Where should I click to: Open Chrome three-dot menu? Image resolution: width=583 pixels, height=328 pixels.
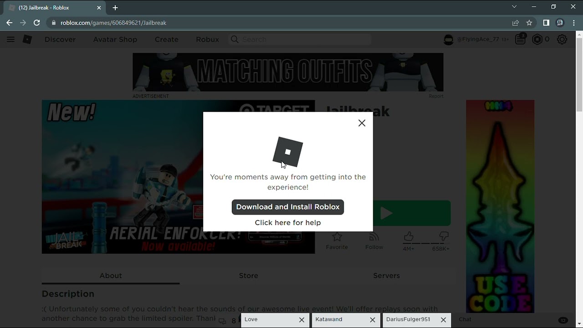point(573,23)
